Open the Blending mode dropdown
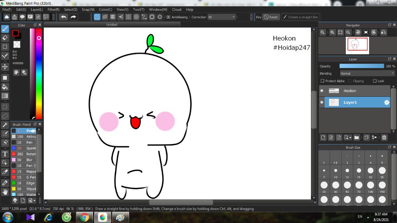Screen dimensions: 397x223 point(367,73)
